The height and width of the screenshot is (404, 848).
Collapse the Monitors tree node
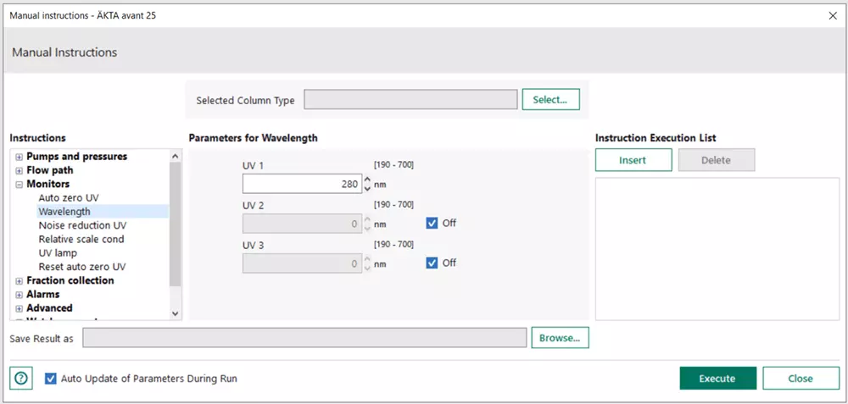point(19,184)
